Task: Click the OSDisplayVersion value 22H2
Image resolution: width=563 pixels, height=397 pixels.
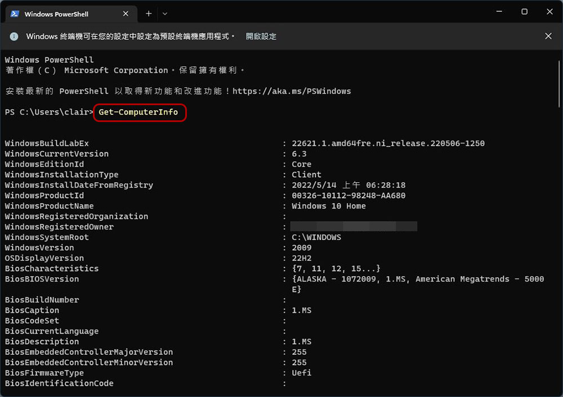Action: pos(302,258)
